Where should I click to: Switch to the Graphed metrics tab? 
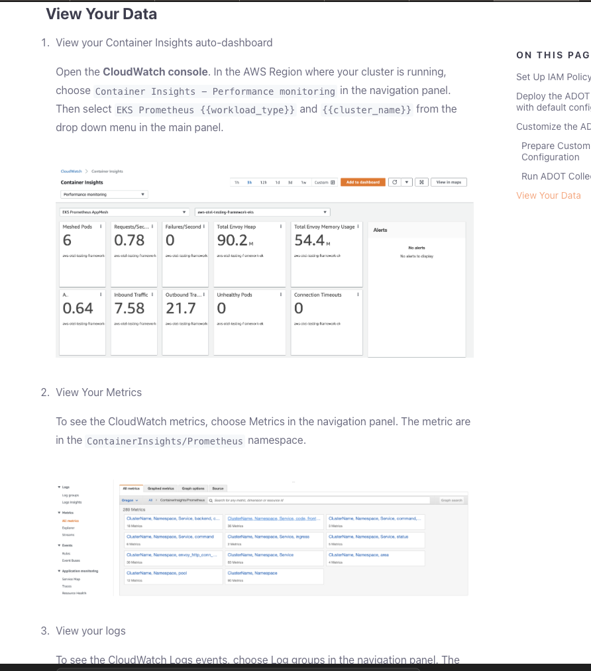[160, 490]
